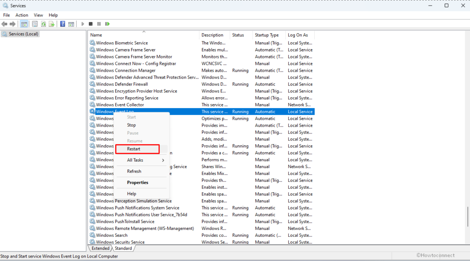Viewport: 470px width, 261px height.
Task: Click gear icon of Windows Security Service
Action: [92, 242]
